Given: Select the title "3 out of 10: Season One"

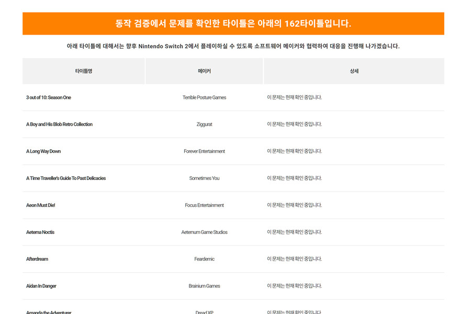Looking at the screenshot, I should tap(49, 97).
